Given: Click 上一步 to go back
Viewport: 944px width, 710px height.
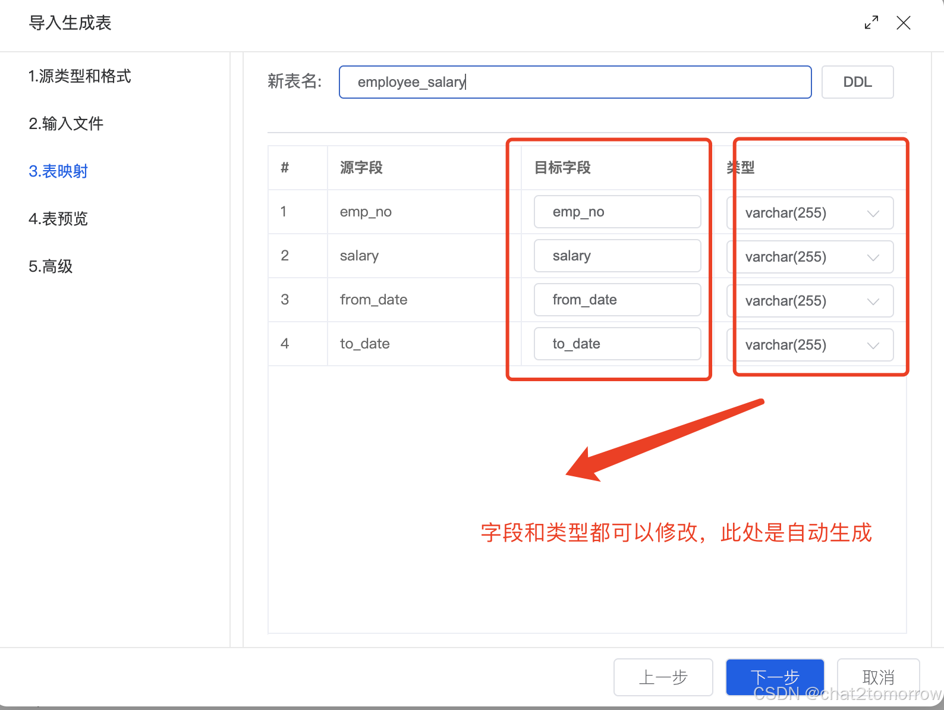Looking at the screenshot, I should click(663, 677).
